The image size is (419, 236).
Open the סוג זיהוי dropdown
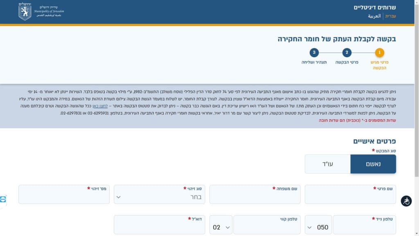[159, 196]
